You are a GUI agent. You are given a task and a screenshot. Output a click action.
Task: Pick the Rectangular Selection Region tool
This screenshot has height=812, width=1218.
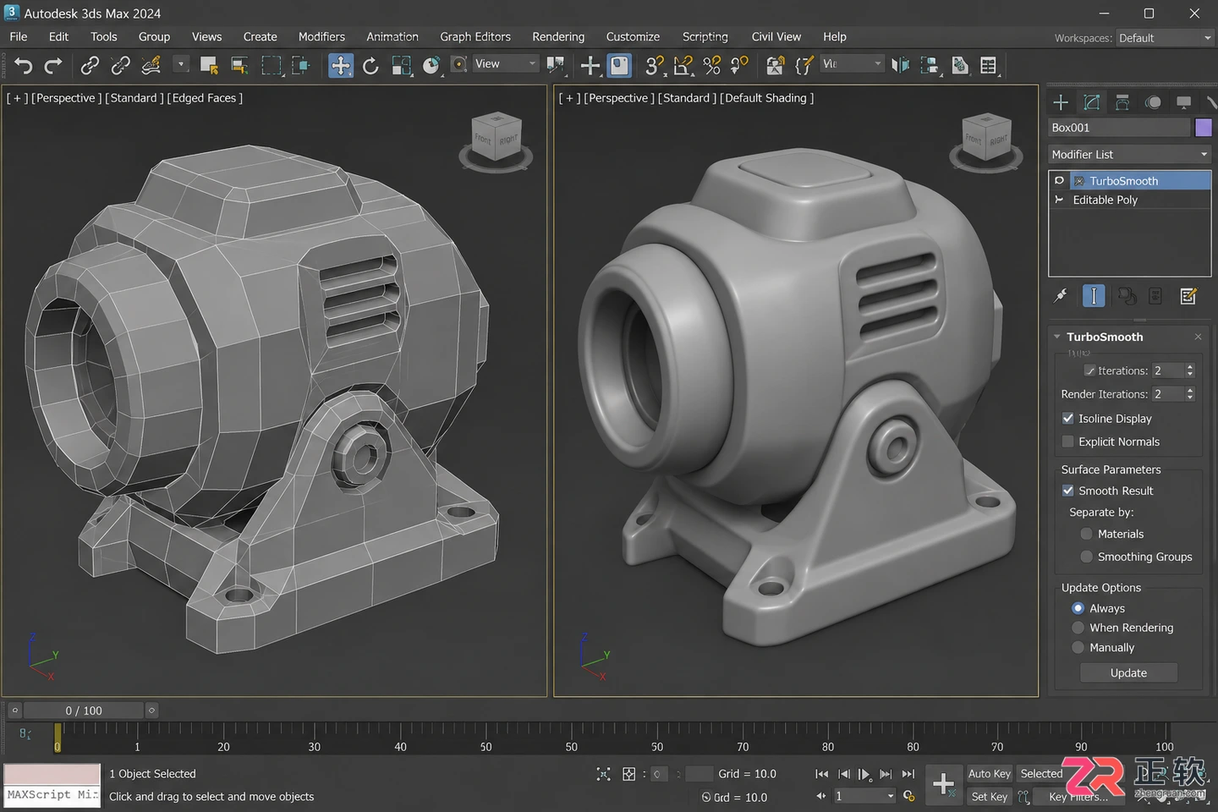(272, 65)
